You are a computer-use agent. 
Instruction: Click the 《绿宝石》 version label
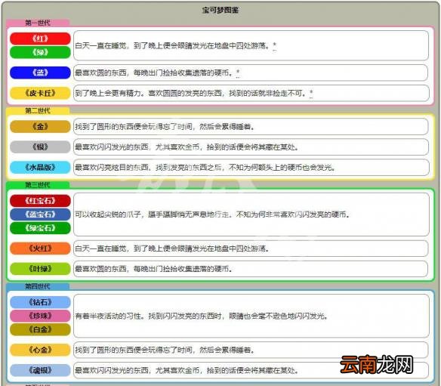tap(40, 228)
